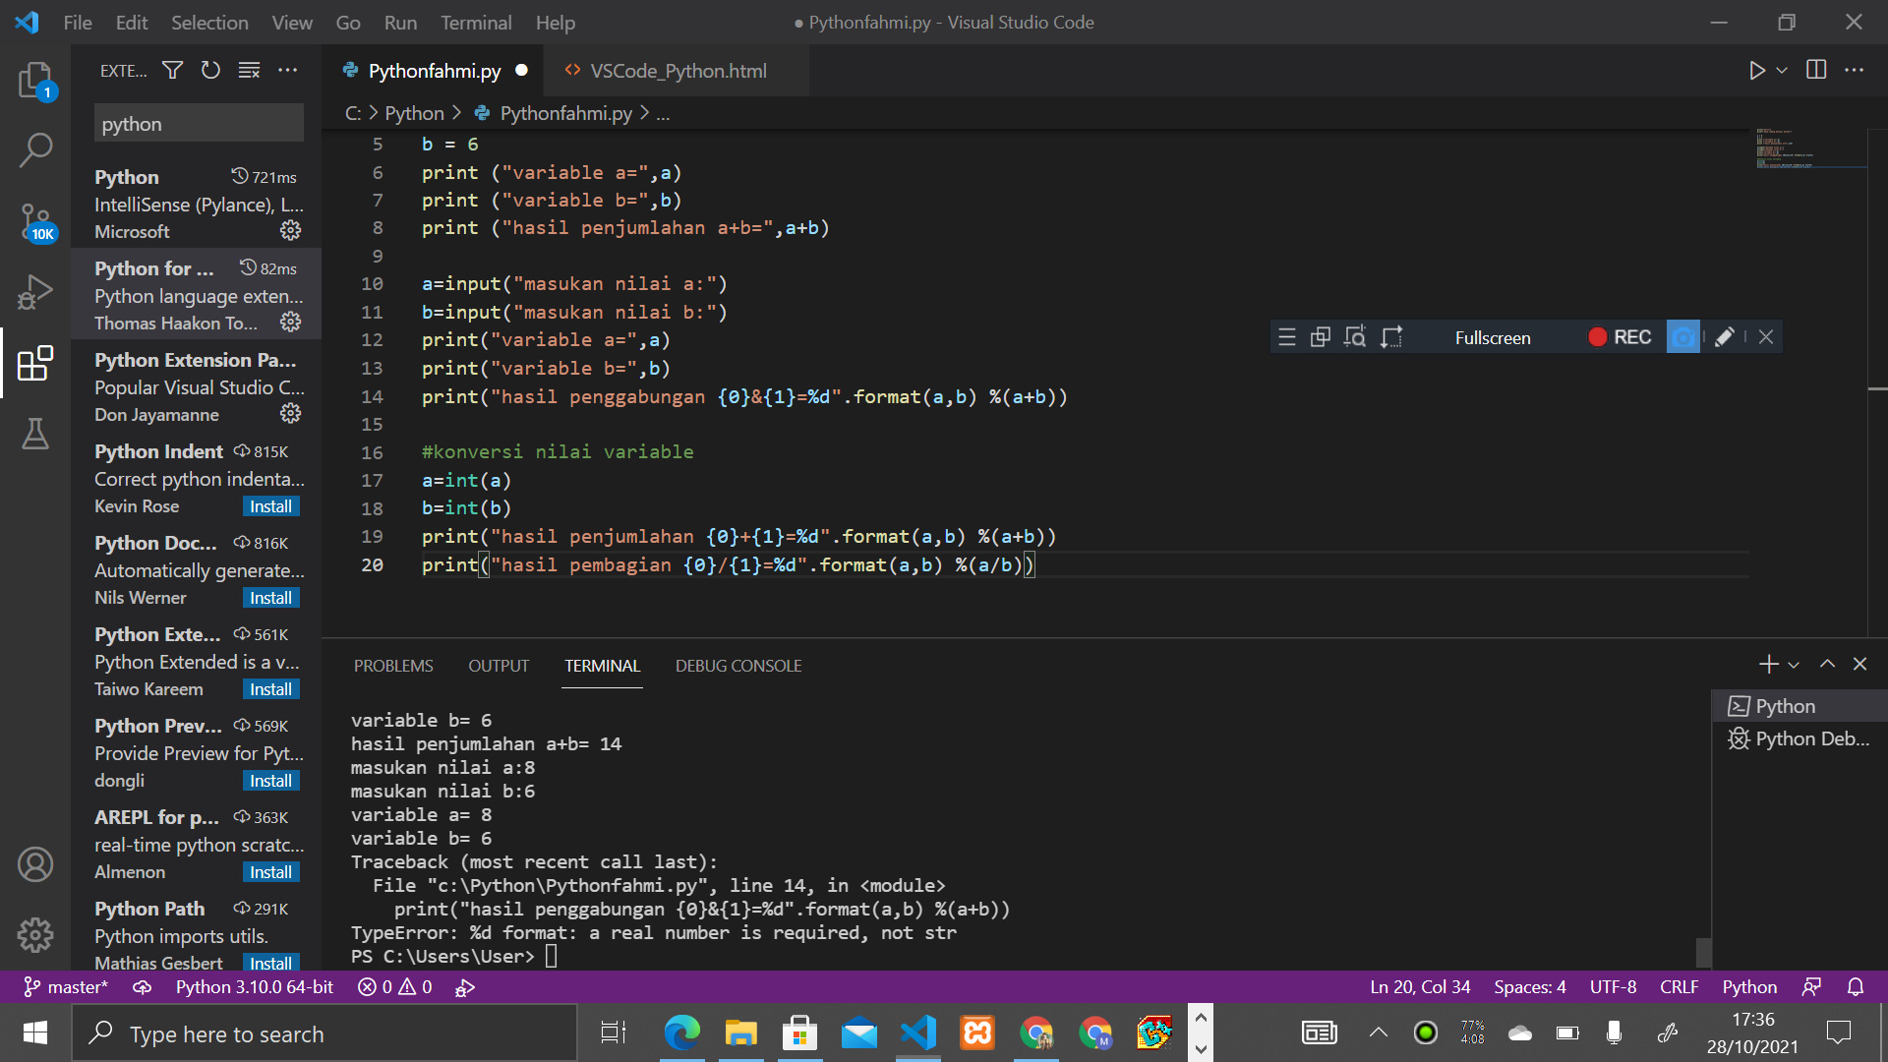Viewport: 1888px width, 1062px height.
Task: Select Python breadcrumb folder
Action: (x=414, y=113)
